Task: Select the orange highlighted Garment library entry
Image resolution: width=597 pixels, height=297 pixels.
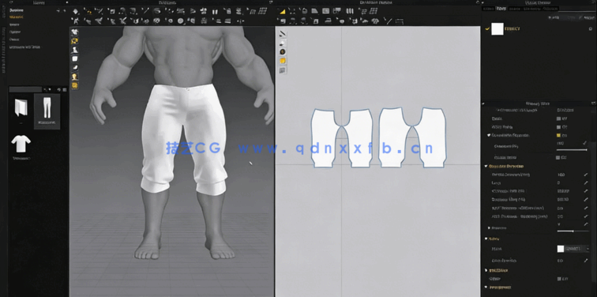Action: pos(16,17)
